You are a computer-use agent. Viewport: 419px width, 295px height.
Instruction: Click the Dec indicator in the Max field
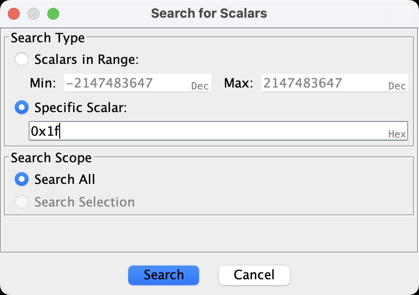point(397,86)
